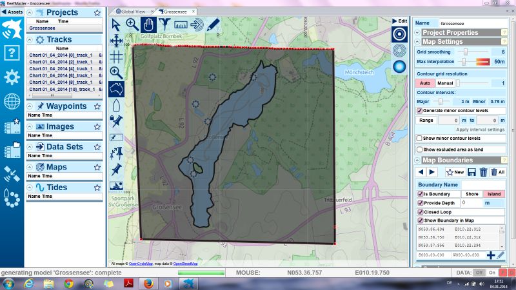Select the hand pan tool

click(148, 24)
